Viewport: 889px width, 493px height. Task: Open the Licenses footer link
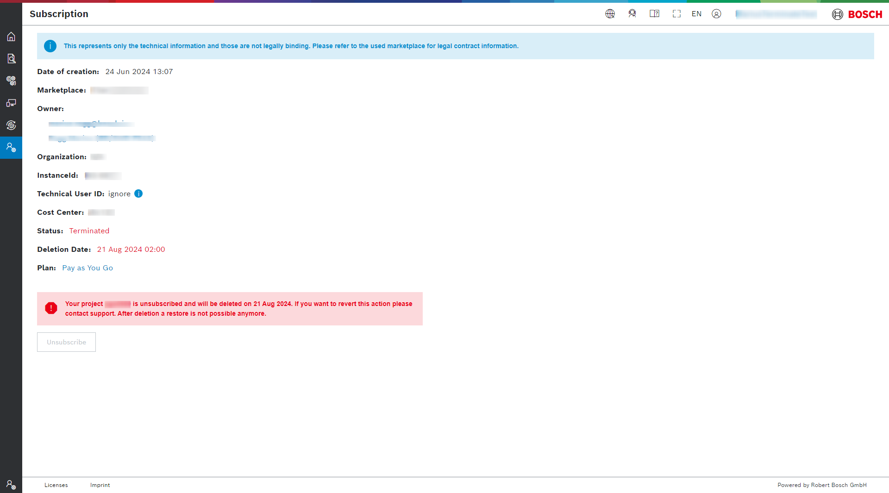point(56,485)
